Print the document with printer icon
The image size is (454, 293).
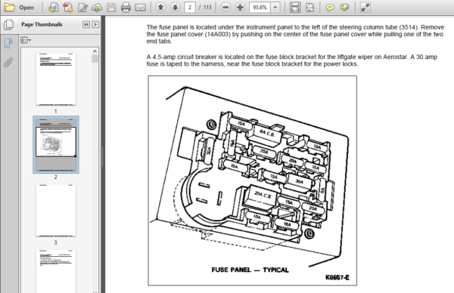pos(126,8)
